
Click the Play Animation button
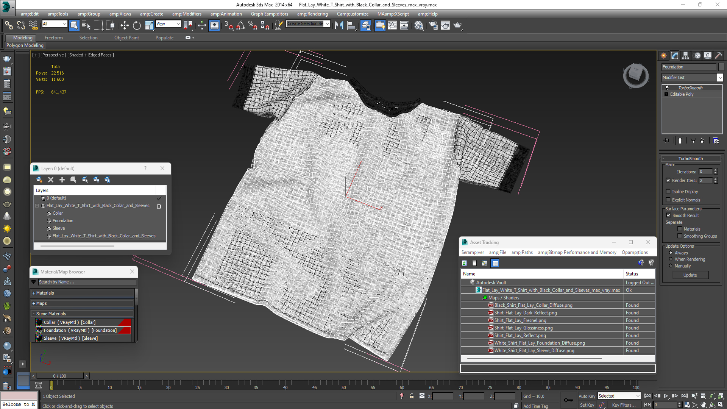pos(666,396)
